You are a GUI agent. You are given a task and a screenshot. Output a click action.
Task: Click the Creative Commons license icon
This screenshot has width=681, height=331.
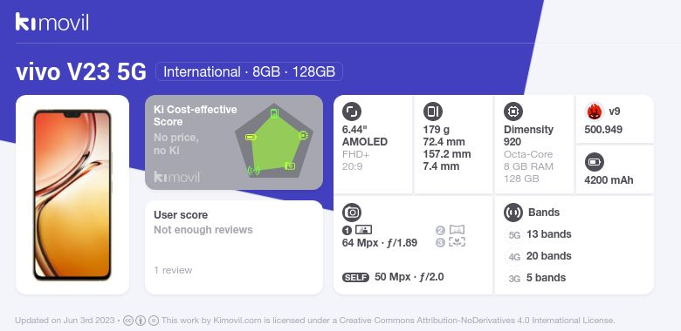(x=128, y=321)
